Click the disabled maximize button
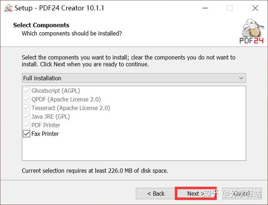 tap(230, 8)
